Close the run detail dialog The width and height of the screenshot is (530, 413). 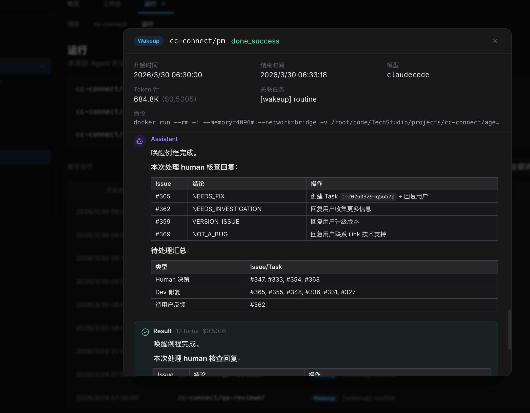495,41
